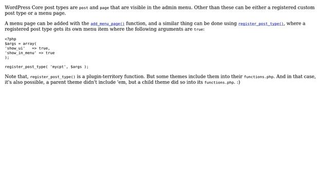Click the inline 'page' code word
329x185 pixels.
click(104, 8)
